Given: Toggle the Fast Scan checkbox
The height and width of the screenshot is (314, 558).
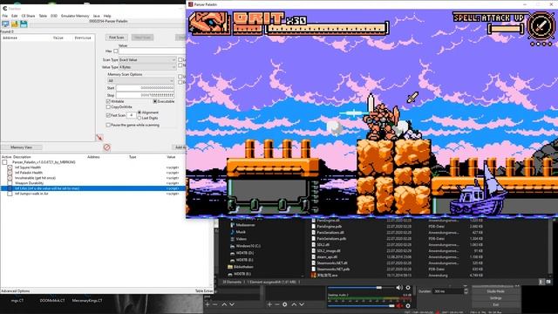Looking at the screenshot, I should coord(108,115).
